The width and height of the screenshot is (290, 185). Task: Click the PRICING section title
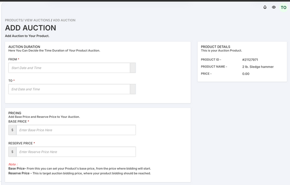pyautogui.click(x=15, y=113)
